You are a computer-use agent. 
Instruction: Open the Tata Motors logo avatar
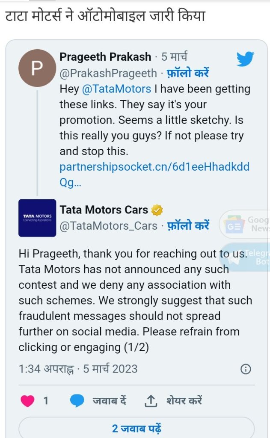click(37, 218)
